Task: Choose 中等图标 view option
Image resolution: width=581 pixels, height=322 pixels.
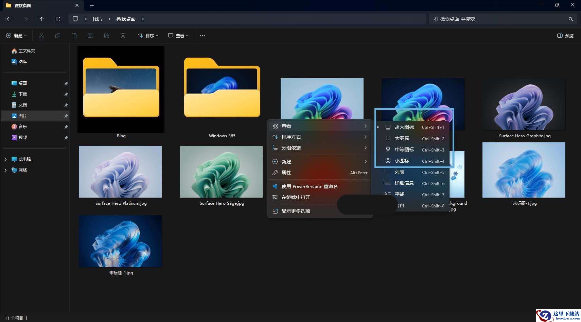Action: (x=415, y=149)
